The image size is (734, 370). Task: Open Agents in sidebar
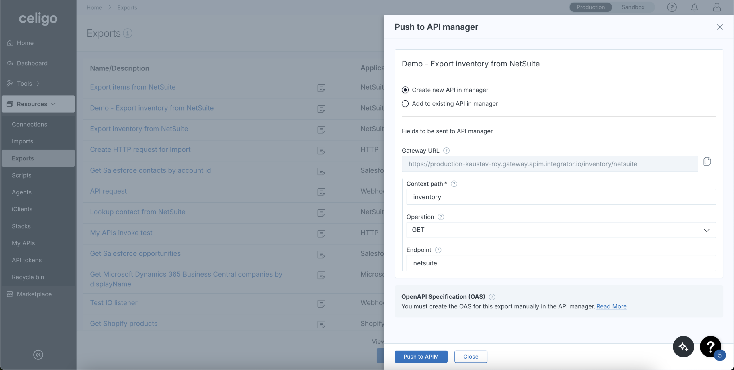[x=22, y=192]
